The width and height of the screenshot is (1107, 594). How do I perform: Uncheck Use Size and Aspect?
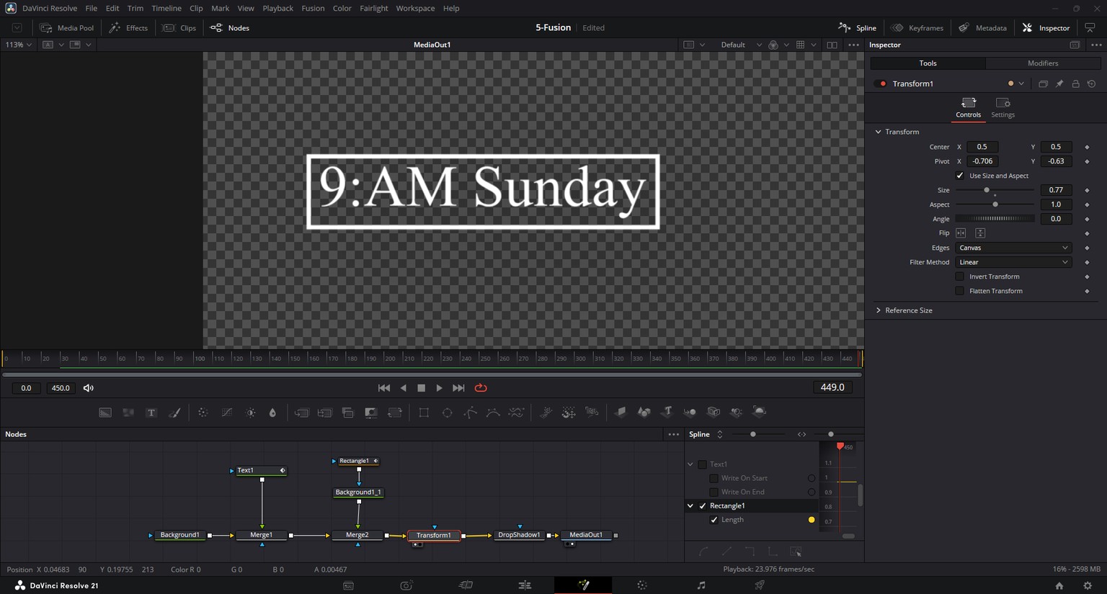point(960,176)
